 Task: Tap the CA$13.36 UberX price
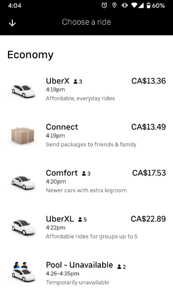149,81
